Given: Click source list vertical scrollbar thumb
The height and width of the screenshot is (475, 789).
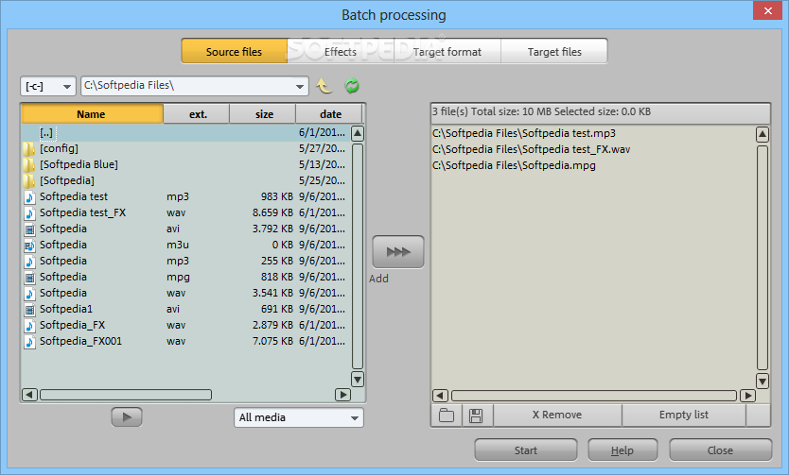Looking at the screenshot, I should pyautogui.click(x=358, y=256).
